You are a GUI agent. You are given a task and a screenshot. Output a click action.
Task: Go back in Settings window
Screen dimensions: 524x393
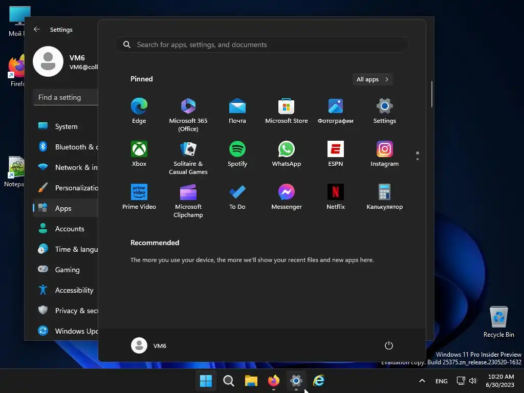point(37,29)
